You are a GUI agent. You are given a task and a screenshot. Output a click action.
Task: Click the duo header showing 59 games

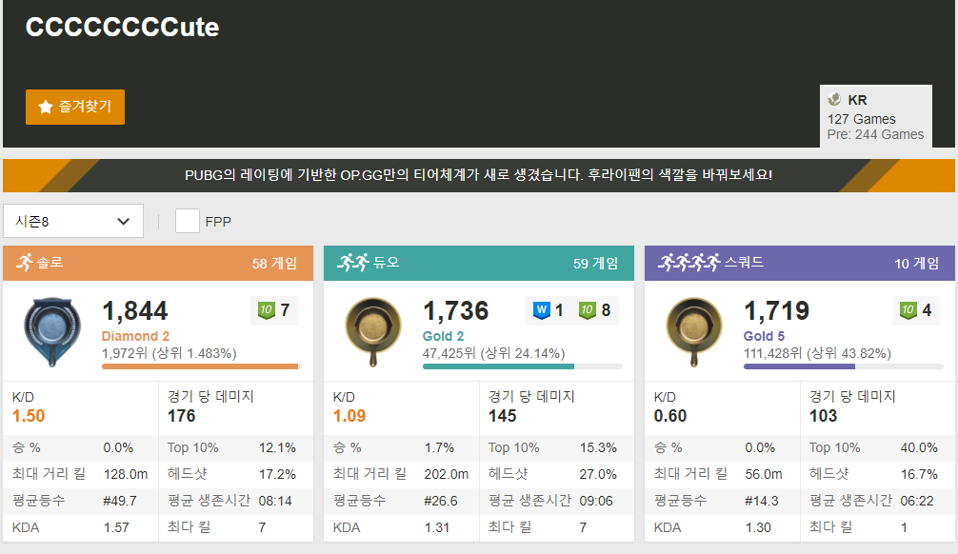click(x=479, y=264)
